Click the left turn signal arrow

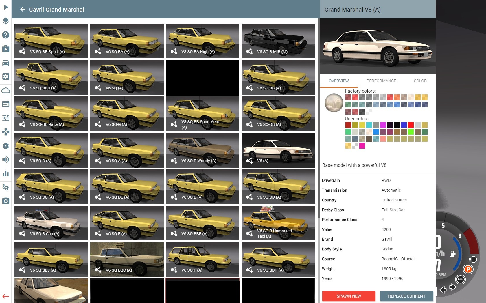(443, 290)
